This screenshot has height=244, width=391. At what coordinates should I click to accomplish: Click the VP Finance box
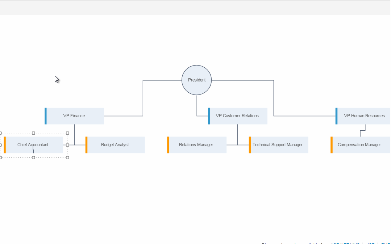[x=74, y=116]
